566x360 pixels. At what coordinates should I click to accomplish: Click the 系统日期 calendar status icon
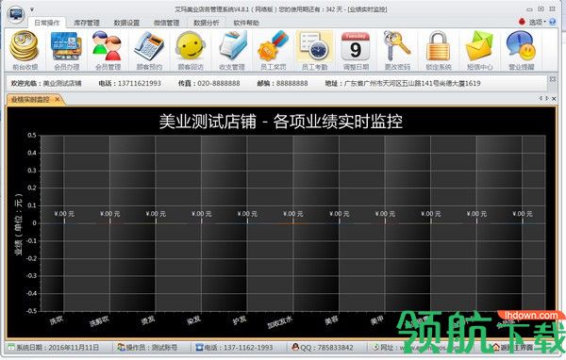[x=11, y=347]
